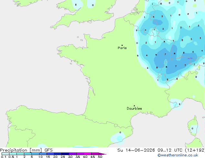205x158 pixels.
Task: Click the legend label '35'
Action: pos(78,157)
